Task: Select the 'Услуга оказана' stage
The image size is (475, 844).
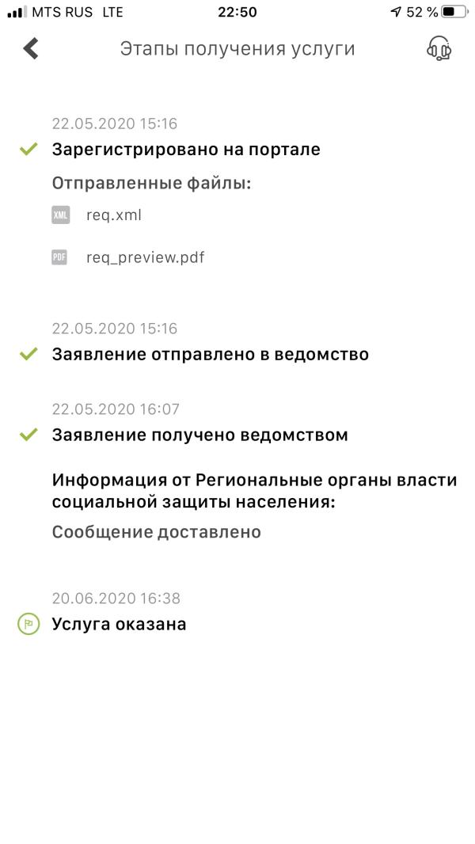Action: [x=120, y=624]
